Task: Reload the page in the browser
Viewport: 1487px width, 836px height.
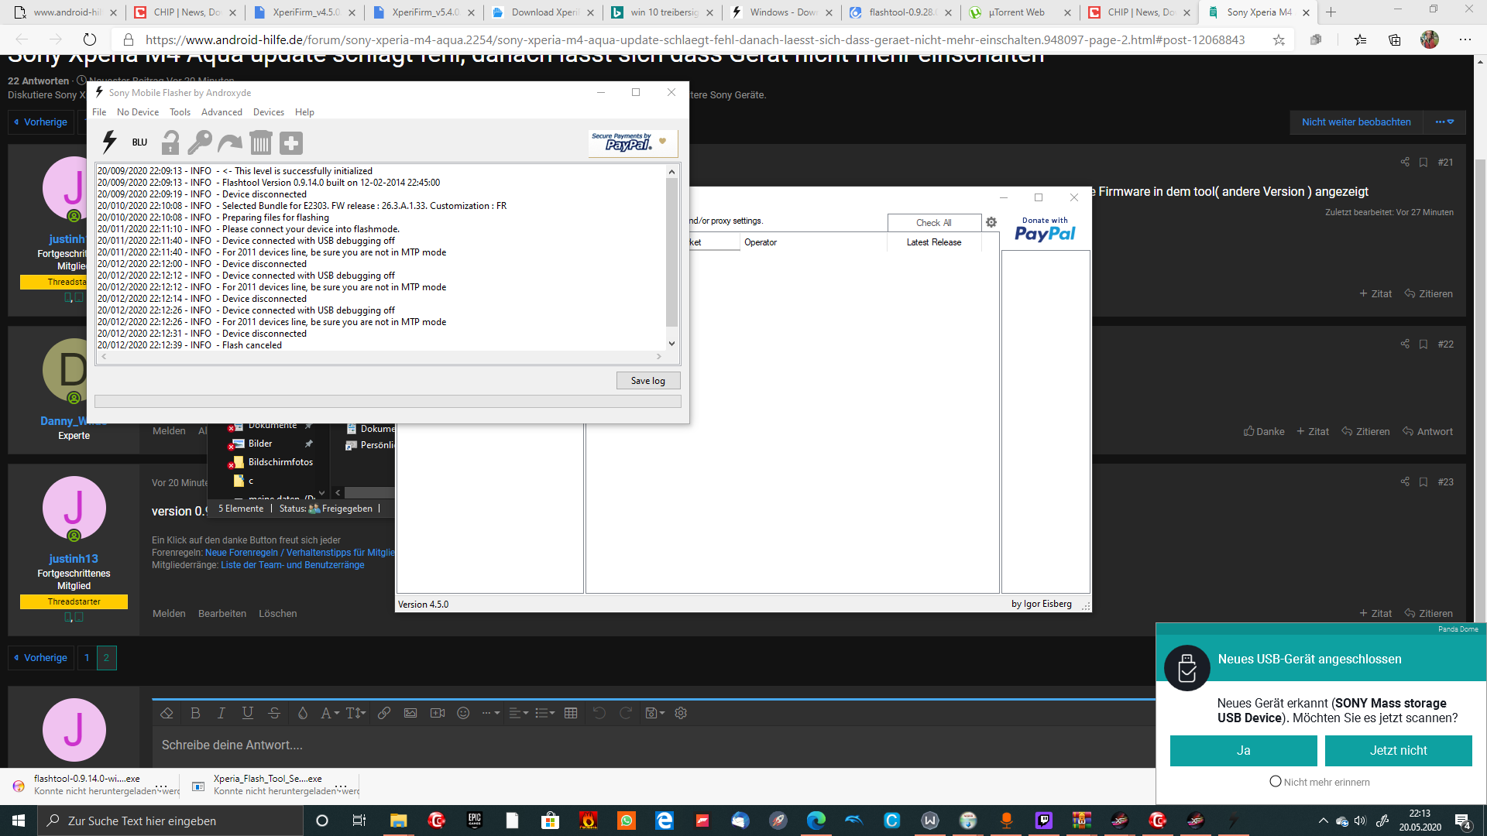Action: [90, 39]
